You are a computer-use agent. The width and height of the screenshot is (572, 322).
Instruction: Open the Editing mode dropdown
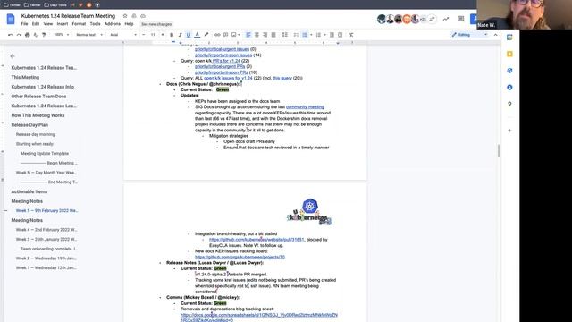(469, 35)
